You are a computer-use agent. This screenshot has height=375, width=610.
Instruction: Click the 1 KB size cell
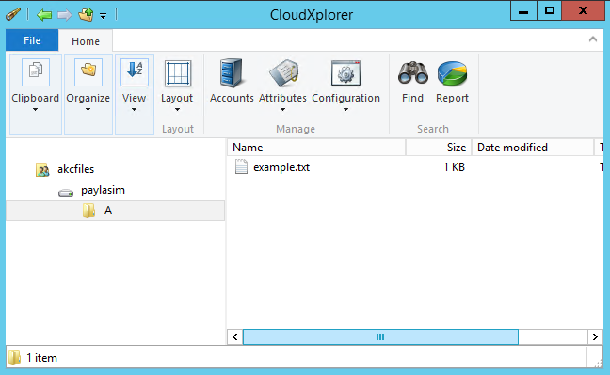(x=454, y=167)
